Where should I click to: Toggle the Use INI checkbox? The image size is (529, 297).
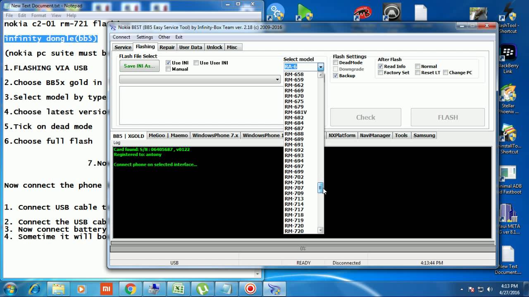tap(168, 63)
